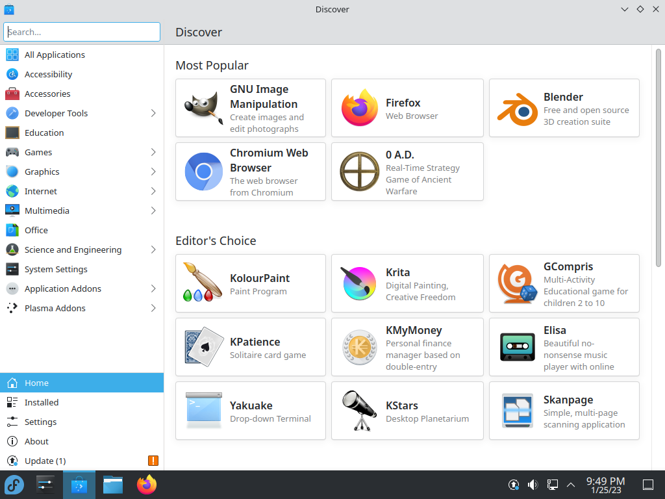Open the GNU Image Manipulation app icon
This screenshot has height=499, width=665.
[203, 108]
